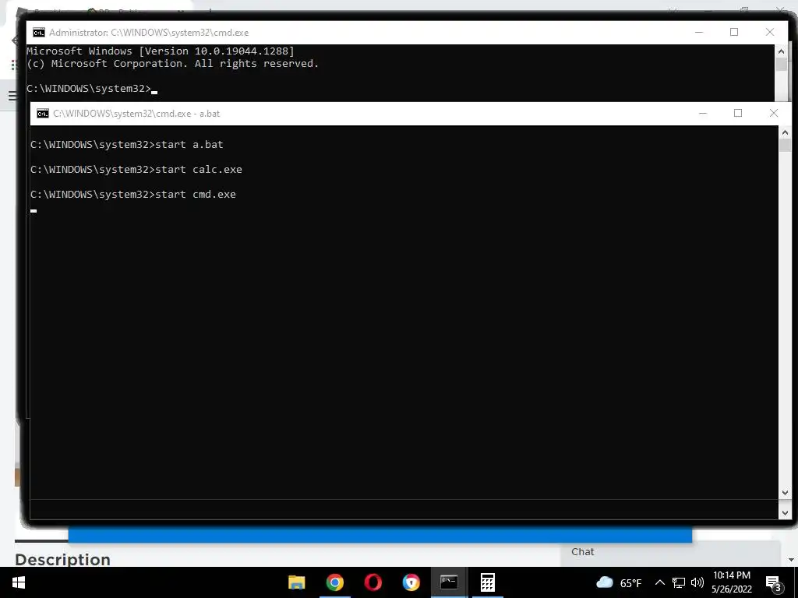Click the Administrator cmd window system icon
The image size is (798, 598).
pyautogui.click(x=39, y=33)
